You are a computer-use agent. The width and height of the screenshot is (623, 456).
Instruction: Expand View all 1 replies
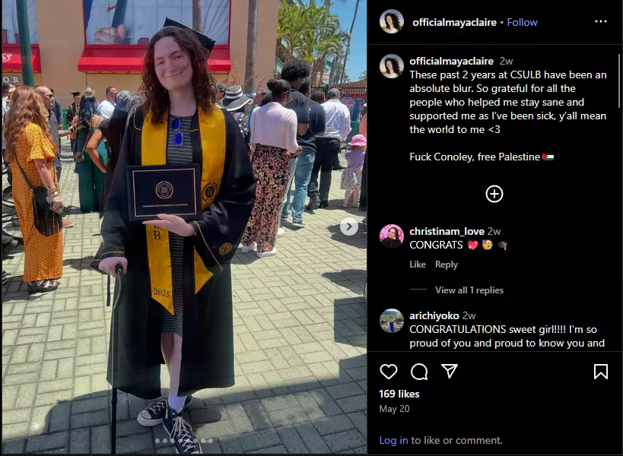(x=469, y=290)
